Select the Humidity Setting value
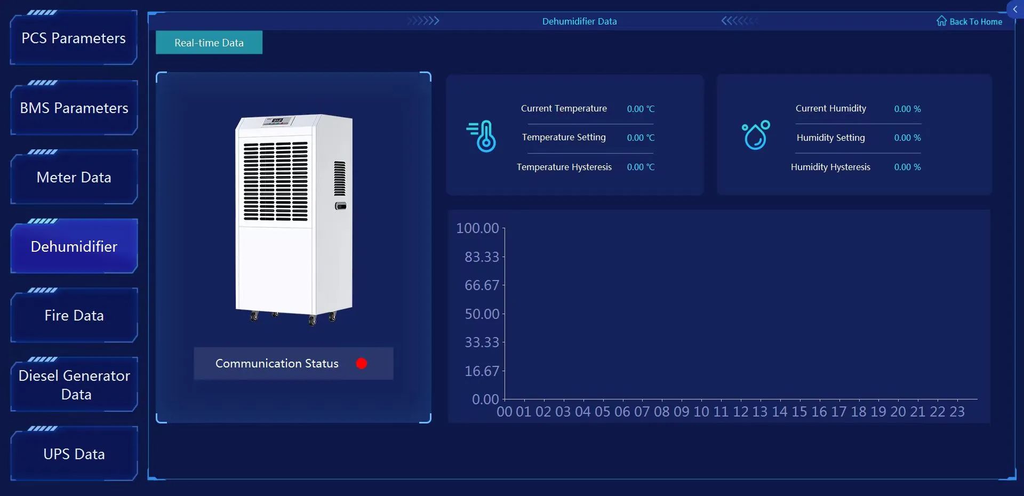The height and width of the screenshot is (496, 1024). tap(907, 138)
